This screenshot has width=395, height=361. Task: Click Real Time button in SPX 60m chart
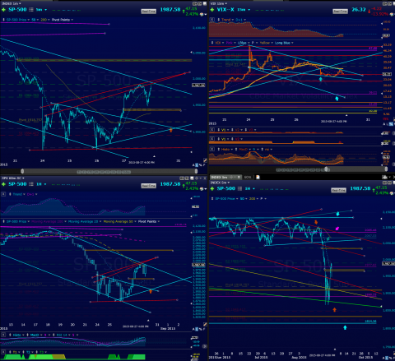(149, 186)
